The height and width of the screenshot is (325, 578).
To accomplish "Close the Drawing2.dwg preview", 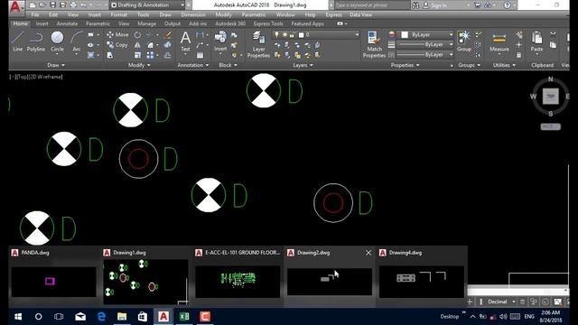I will (368, 253).
